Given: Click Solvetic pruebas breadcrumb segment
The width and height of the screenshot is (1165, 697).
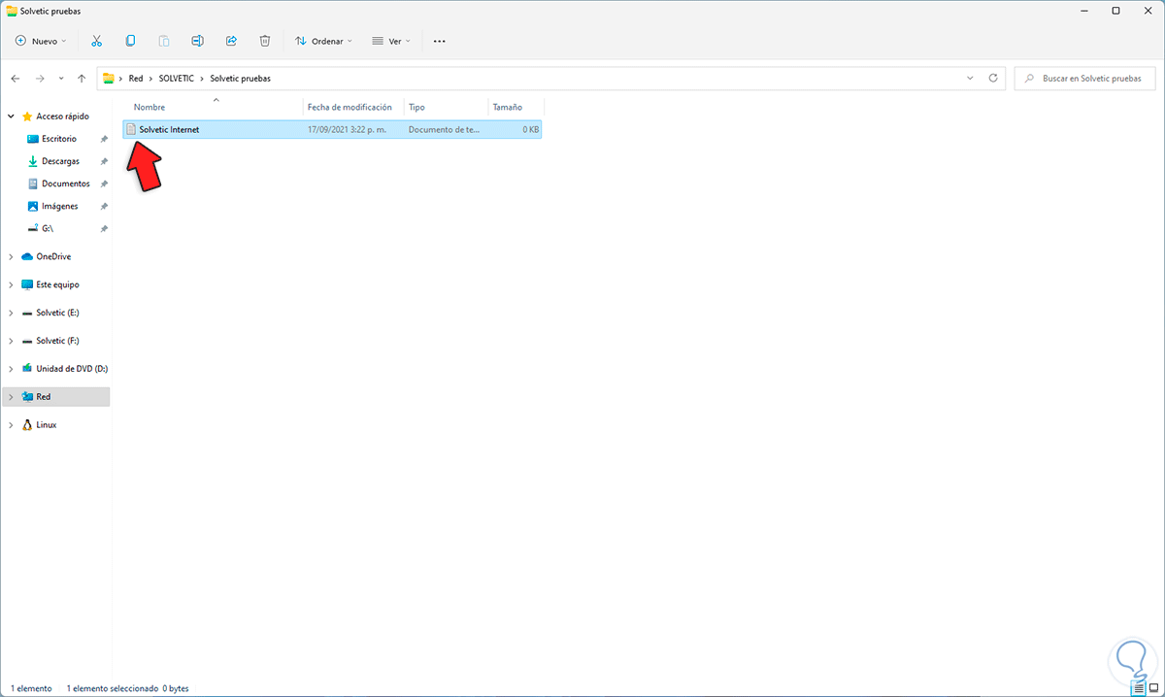Looking at the screenshot, I should [240, 78].
